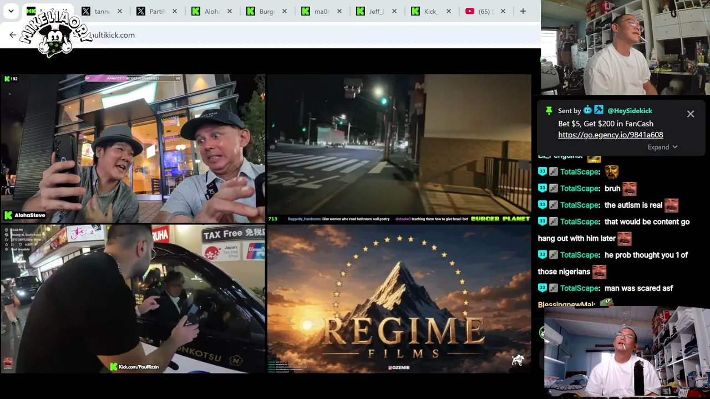This screenshot has height=399, width=710.
Task: Click the Kick logo beside AlohaSteve name
Action: (x=8, y=215)
